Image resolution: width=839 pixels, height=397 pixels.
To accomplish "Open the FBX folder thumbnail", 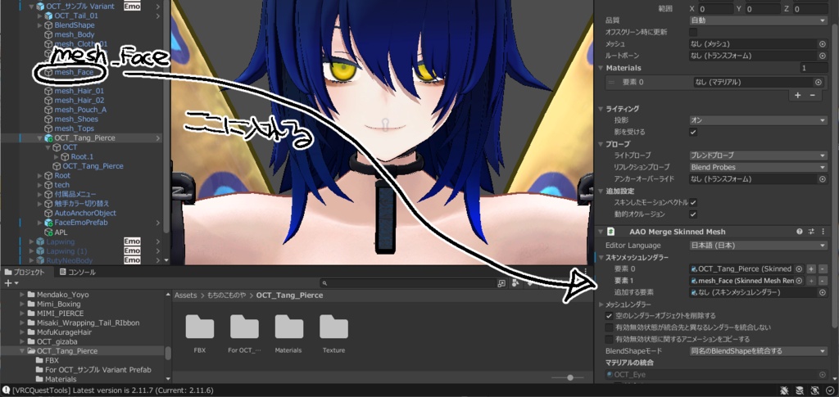I will (200, 327).
